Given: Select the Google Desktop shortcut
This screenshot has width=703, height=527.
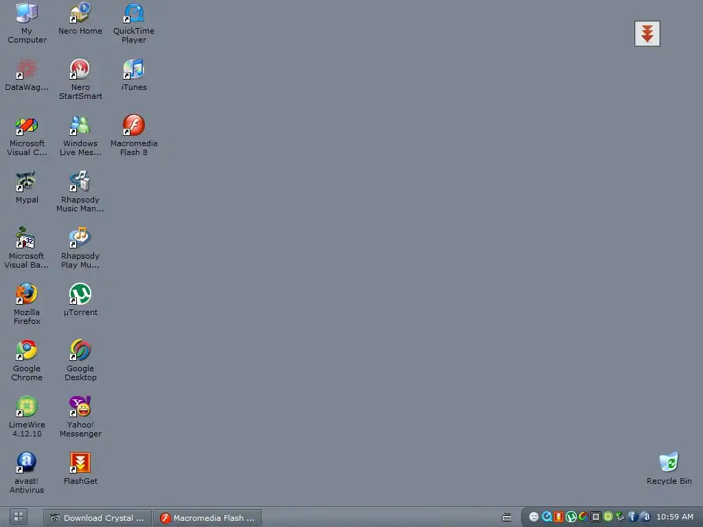Looking at the screenshot, I should pyautogui.click(x=80, y=360).
